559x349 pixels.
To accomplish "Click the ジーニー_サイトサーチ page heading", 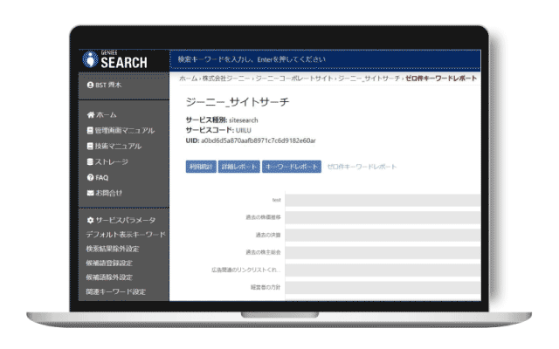I will pyautogui.click(x=238, y=102).
